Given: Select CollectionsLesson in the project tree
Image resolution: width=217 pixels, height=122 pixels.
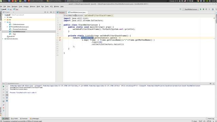Looking at the screenshot, I should [19, 24].
